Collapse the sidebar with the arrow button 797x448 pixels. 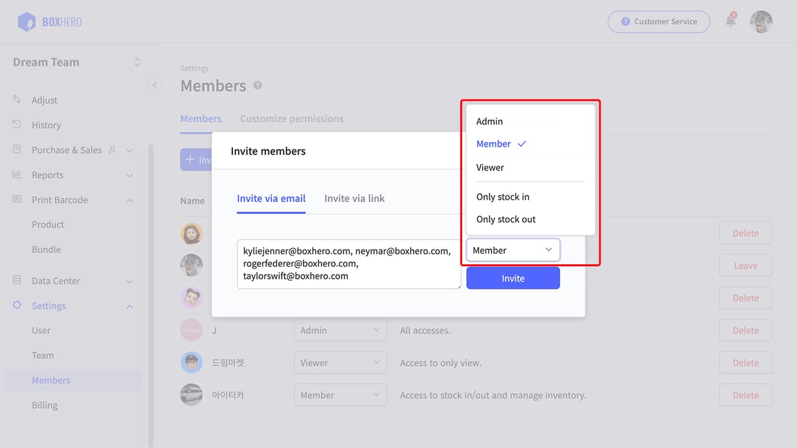click(154, 84)
